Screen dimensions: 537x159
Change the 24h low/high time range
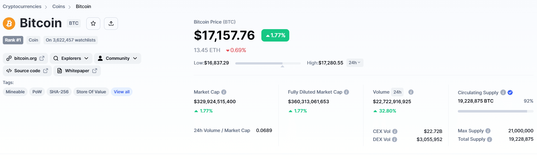[x=354, y=63]
